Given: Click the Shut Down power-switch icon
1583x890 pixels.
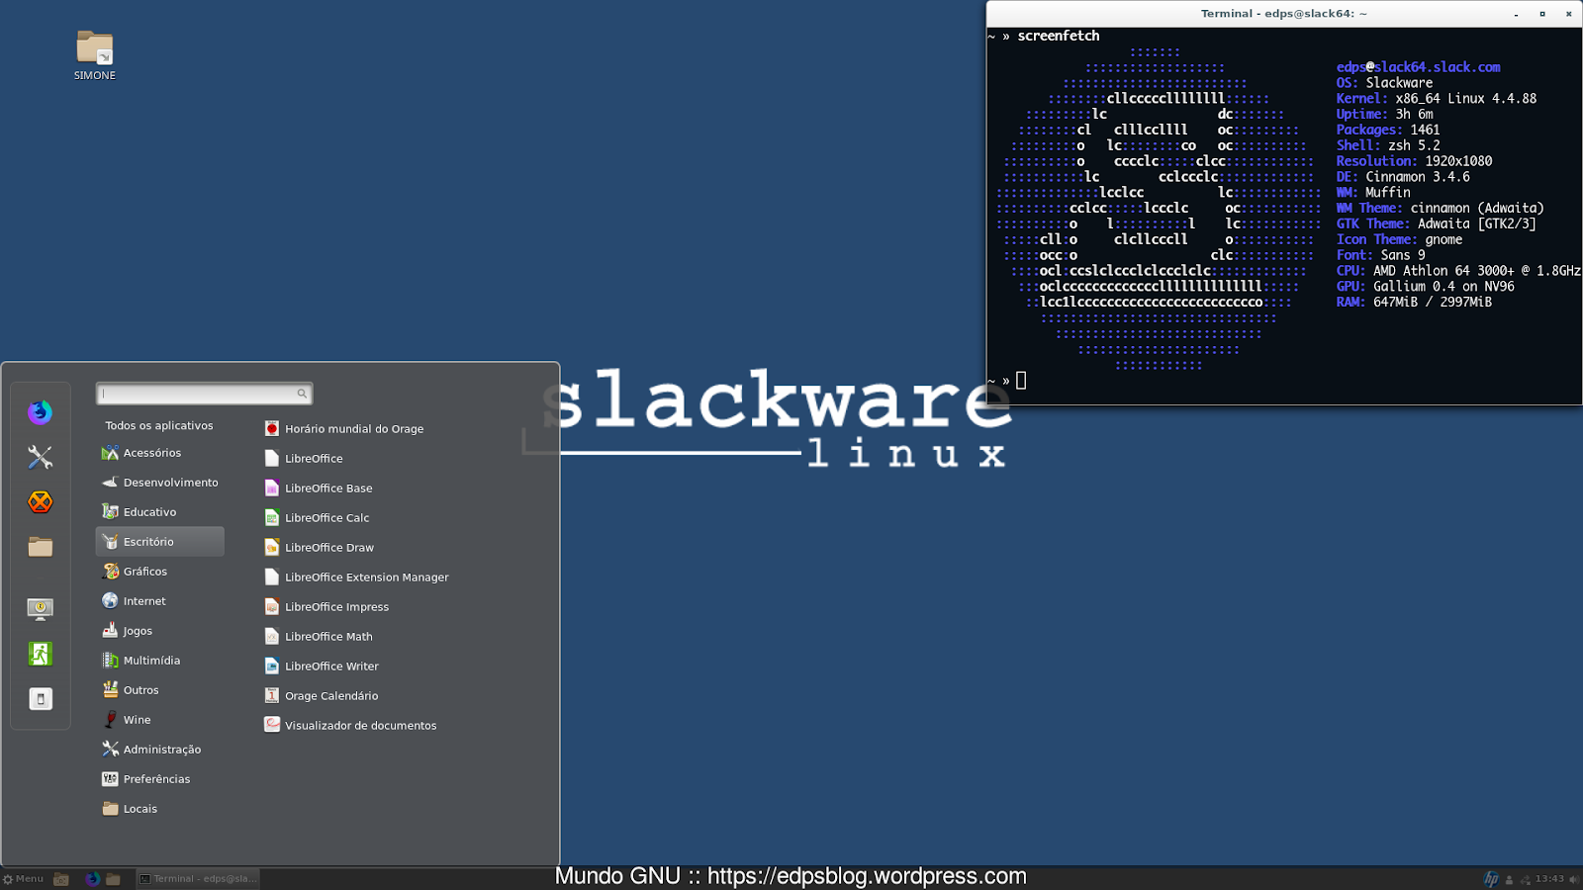Looking at the screenshot, I should (40, 699).
